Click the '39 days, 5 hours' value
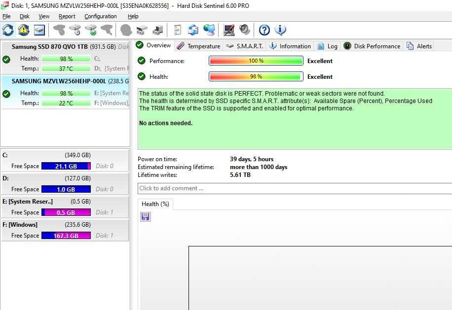452x310 pixels. (x=252, y=159)
